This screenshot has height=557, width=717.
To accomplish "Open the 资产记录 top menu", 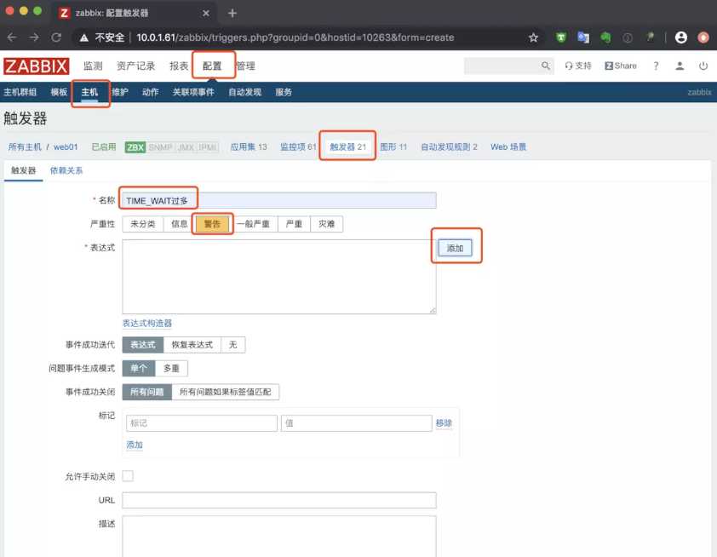I will click(x=135, y=66).
